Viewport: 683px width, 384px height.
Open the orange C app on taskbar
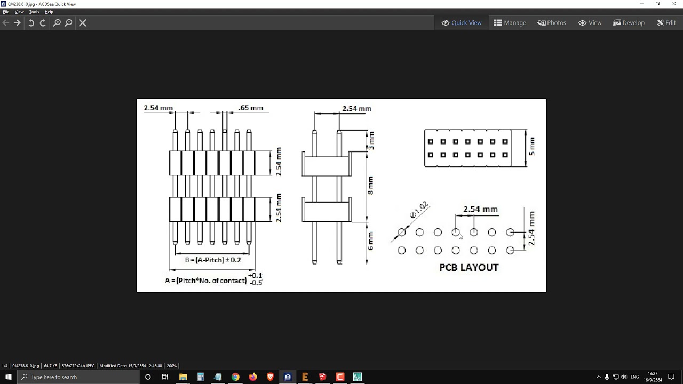(x=340, y=377)
